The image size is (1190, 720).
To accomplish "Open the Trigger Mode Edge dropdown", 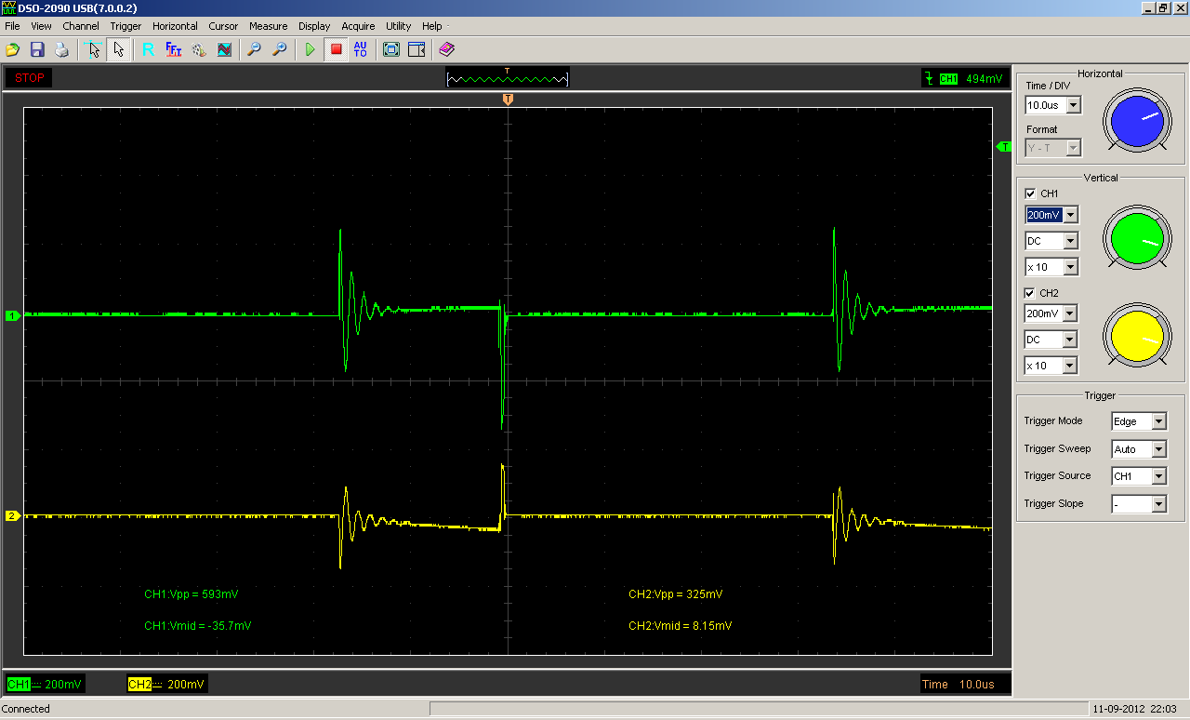I will tap(1158, 421).
